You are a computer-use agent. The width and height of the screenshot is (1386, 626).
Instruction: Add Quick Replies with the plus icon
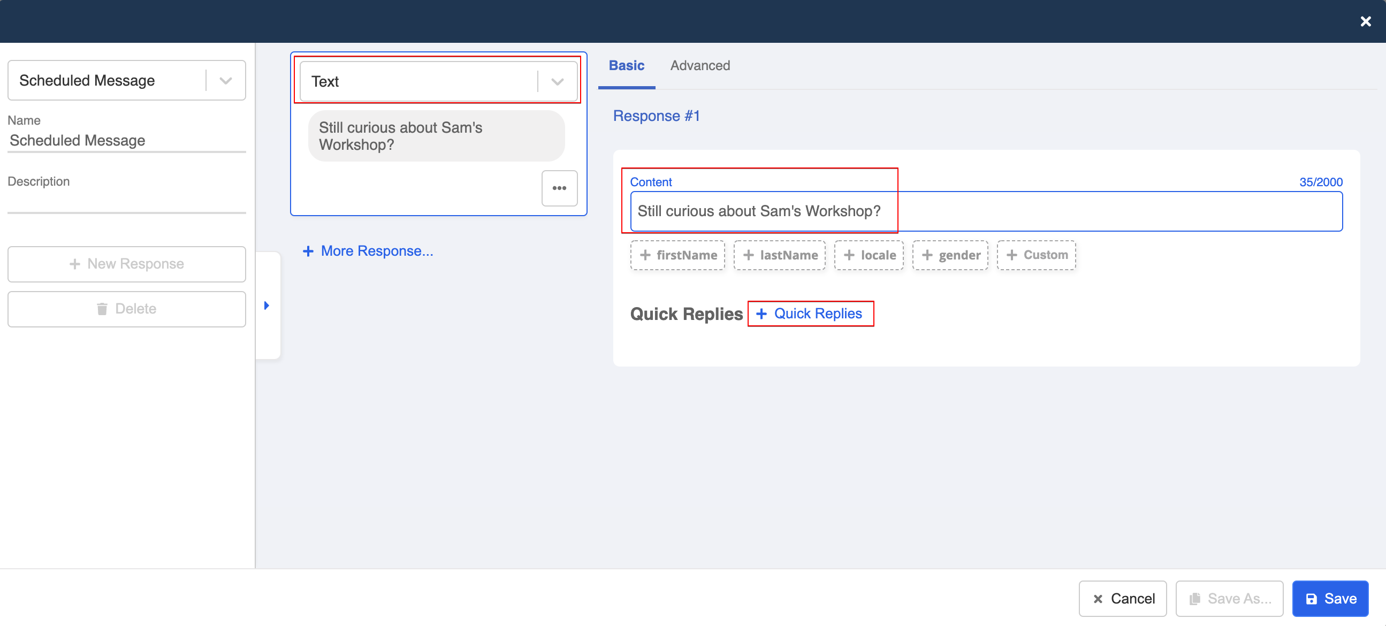tap(810, 314)
